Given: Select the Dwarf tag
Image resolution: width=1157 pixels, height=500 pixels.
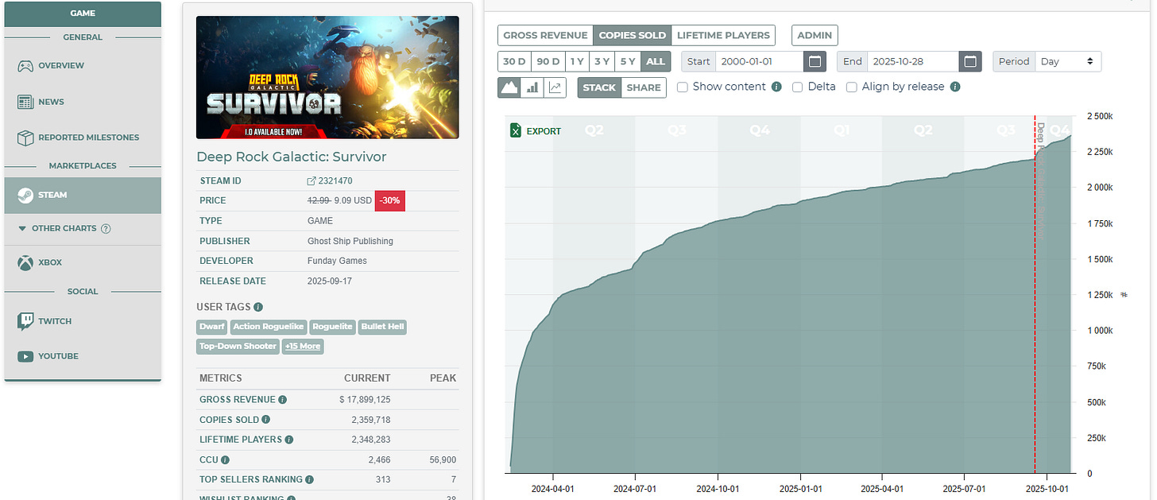Looking at the screenshot, I should [x=212, y=327].
